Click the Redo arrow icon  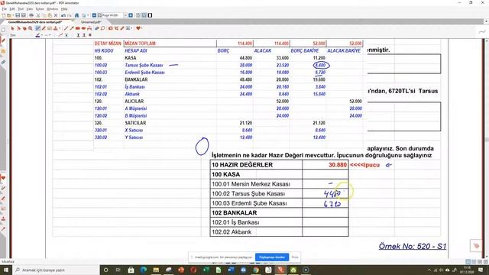click(69, 15)
